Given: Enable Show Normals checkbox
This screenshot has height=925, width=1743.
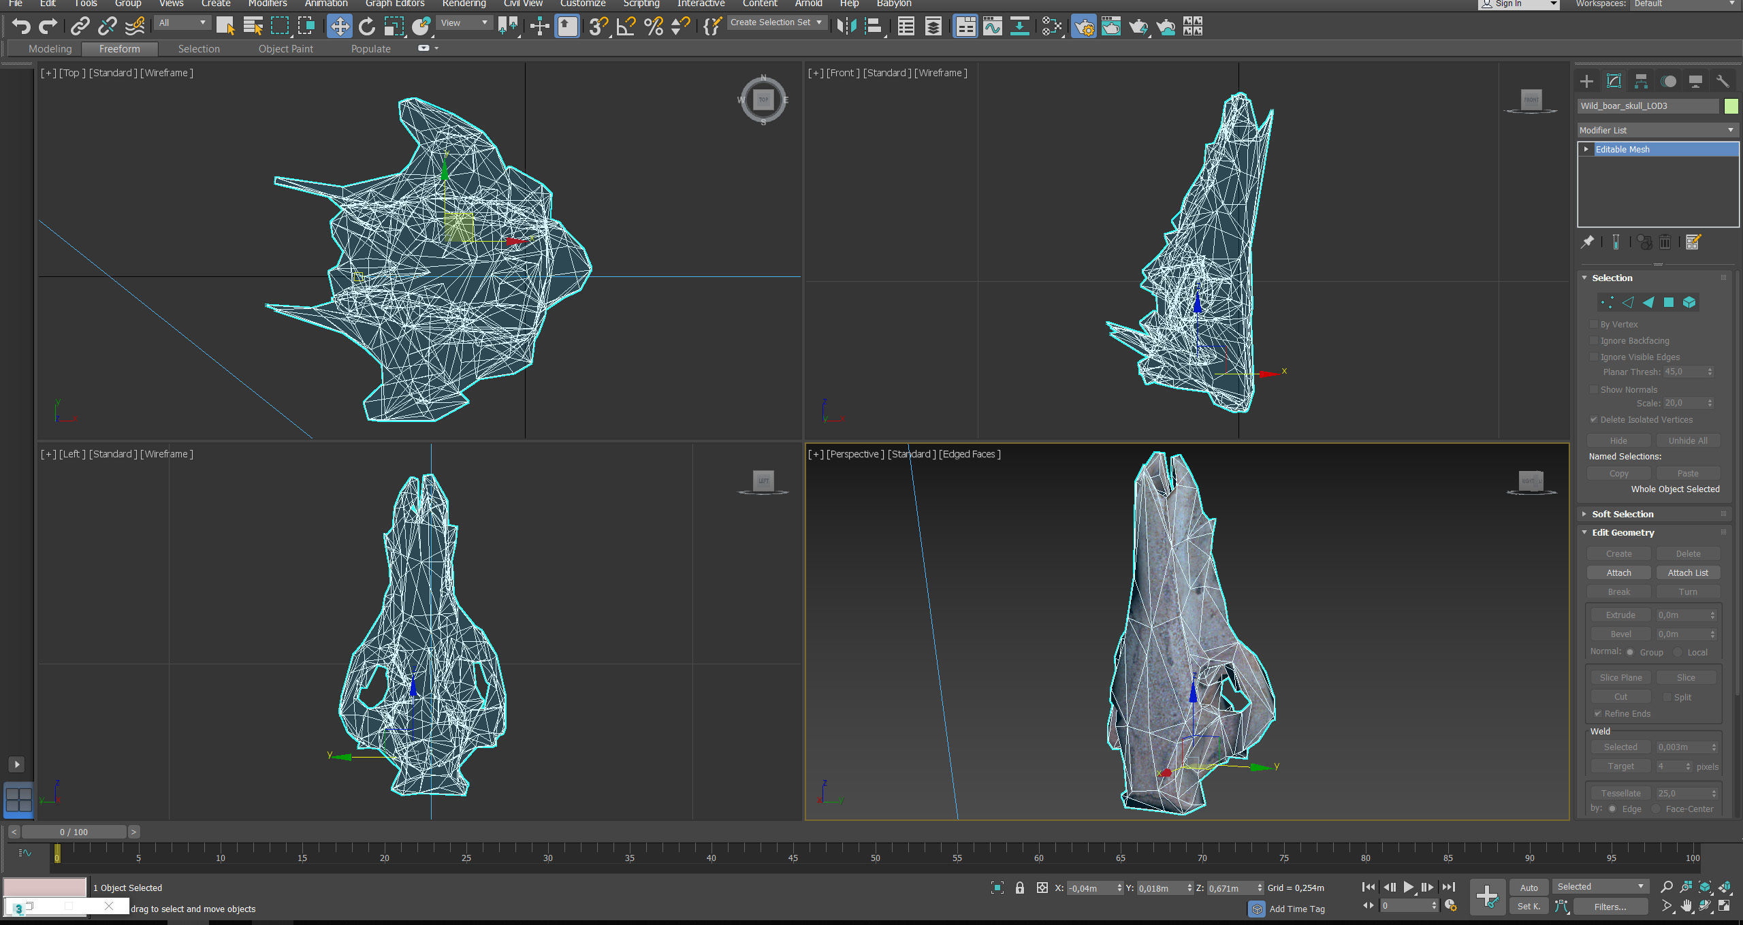Looking at the screenshot, I should tap(1593, 389).
